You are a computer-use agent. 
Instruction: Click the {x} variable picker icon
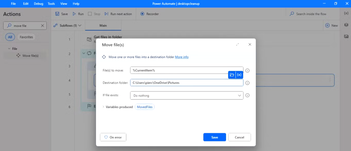click(239, 75)
